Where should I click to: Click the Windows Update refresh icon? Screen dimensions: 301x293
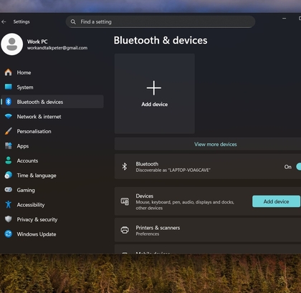click(9, 234)
